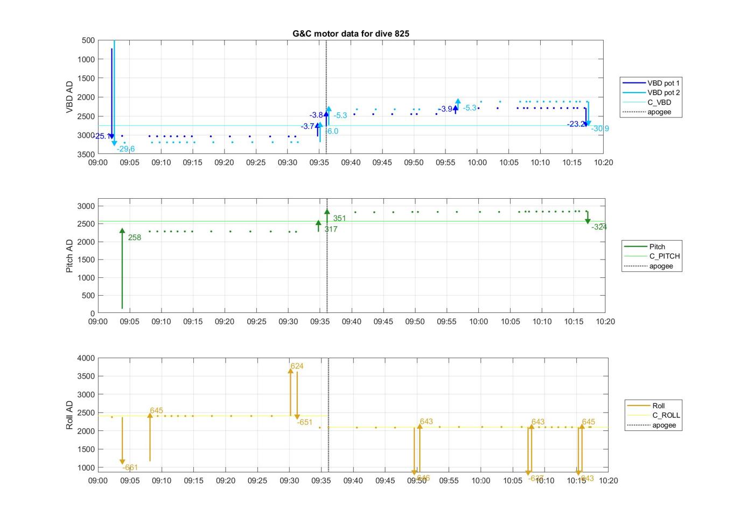This screenshot has width=754, height=531.
Task: Click the roll '645' label near 10:16
Action: (589, 422)
